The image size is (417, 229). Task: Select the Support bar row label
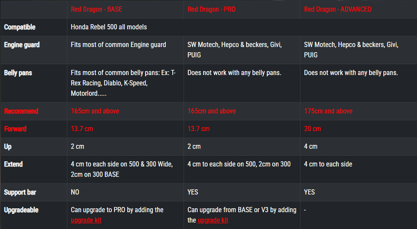point(20,192)
